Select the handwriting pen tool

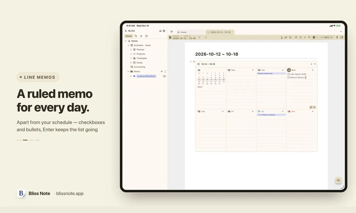pyautogui.click(x=286, y=37)
